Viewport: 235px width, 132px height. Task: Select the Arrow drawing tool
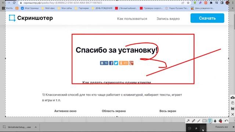pos(188,121)
